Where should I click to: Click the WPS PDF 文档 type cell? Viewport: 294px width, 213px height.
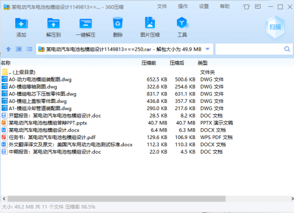[217, 137]
